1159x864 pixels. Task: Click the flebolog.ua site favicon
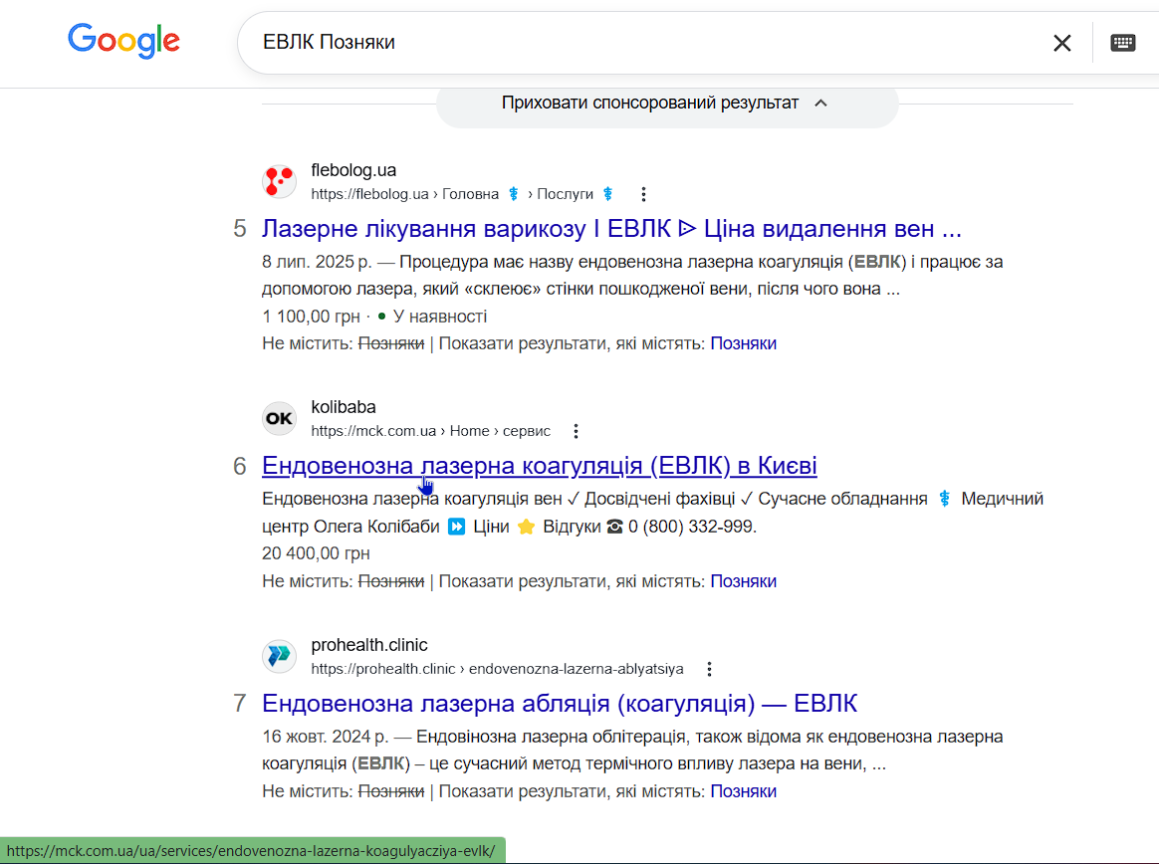pos(279,181)
